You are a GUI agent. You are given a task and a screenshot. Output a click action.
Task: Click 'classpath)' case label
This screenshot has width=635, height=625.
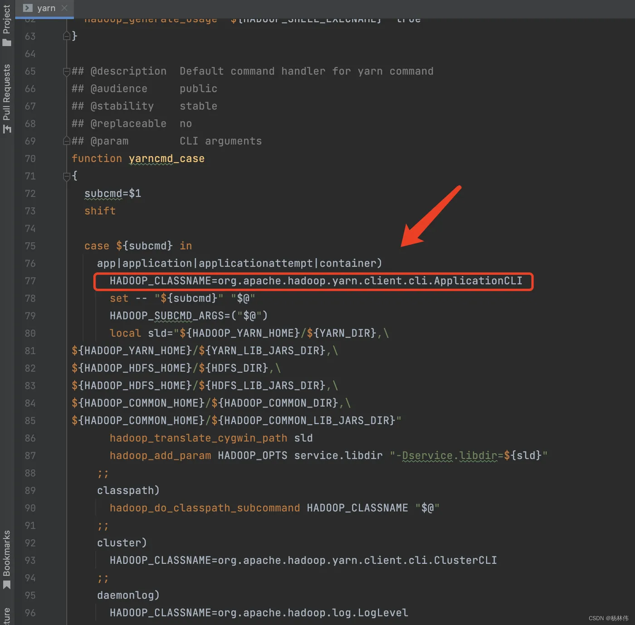pos(128,491)
